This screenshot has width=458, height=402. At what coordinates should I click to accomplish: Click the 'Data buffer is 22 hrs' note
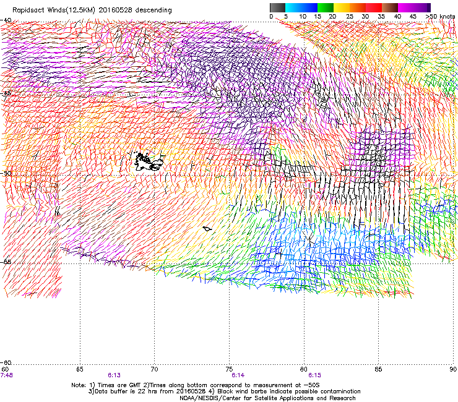pos(149,391)
